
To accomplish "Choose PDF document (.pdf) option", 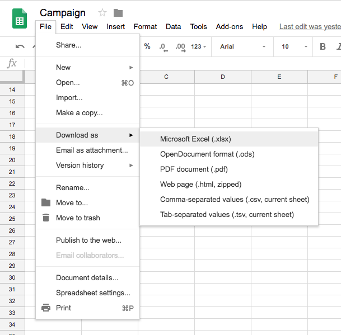I will [x=194, y=169].
